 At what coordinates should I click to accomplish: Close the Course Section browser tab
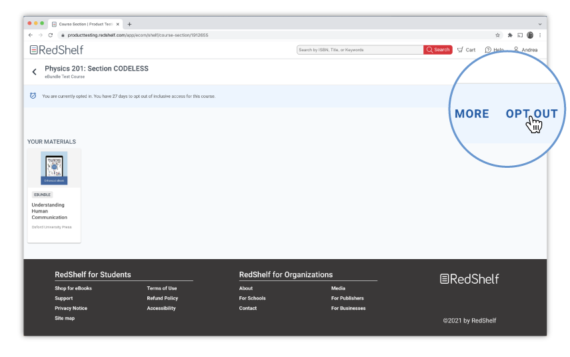118,25
